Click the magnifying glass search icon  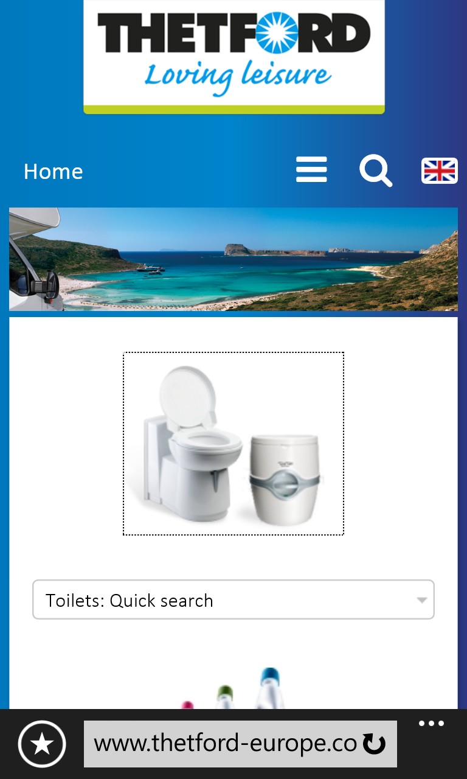click(376, 170)
